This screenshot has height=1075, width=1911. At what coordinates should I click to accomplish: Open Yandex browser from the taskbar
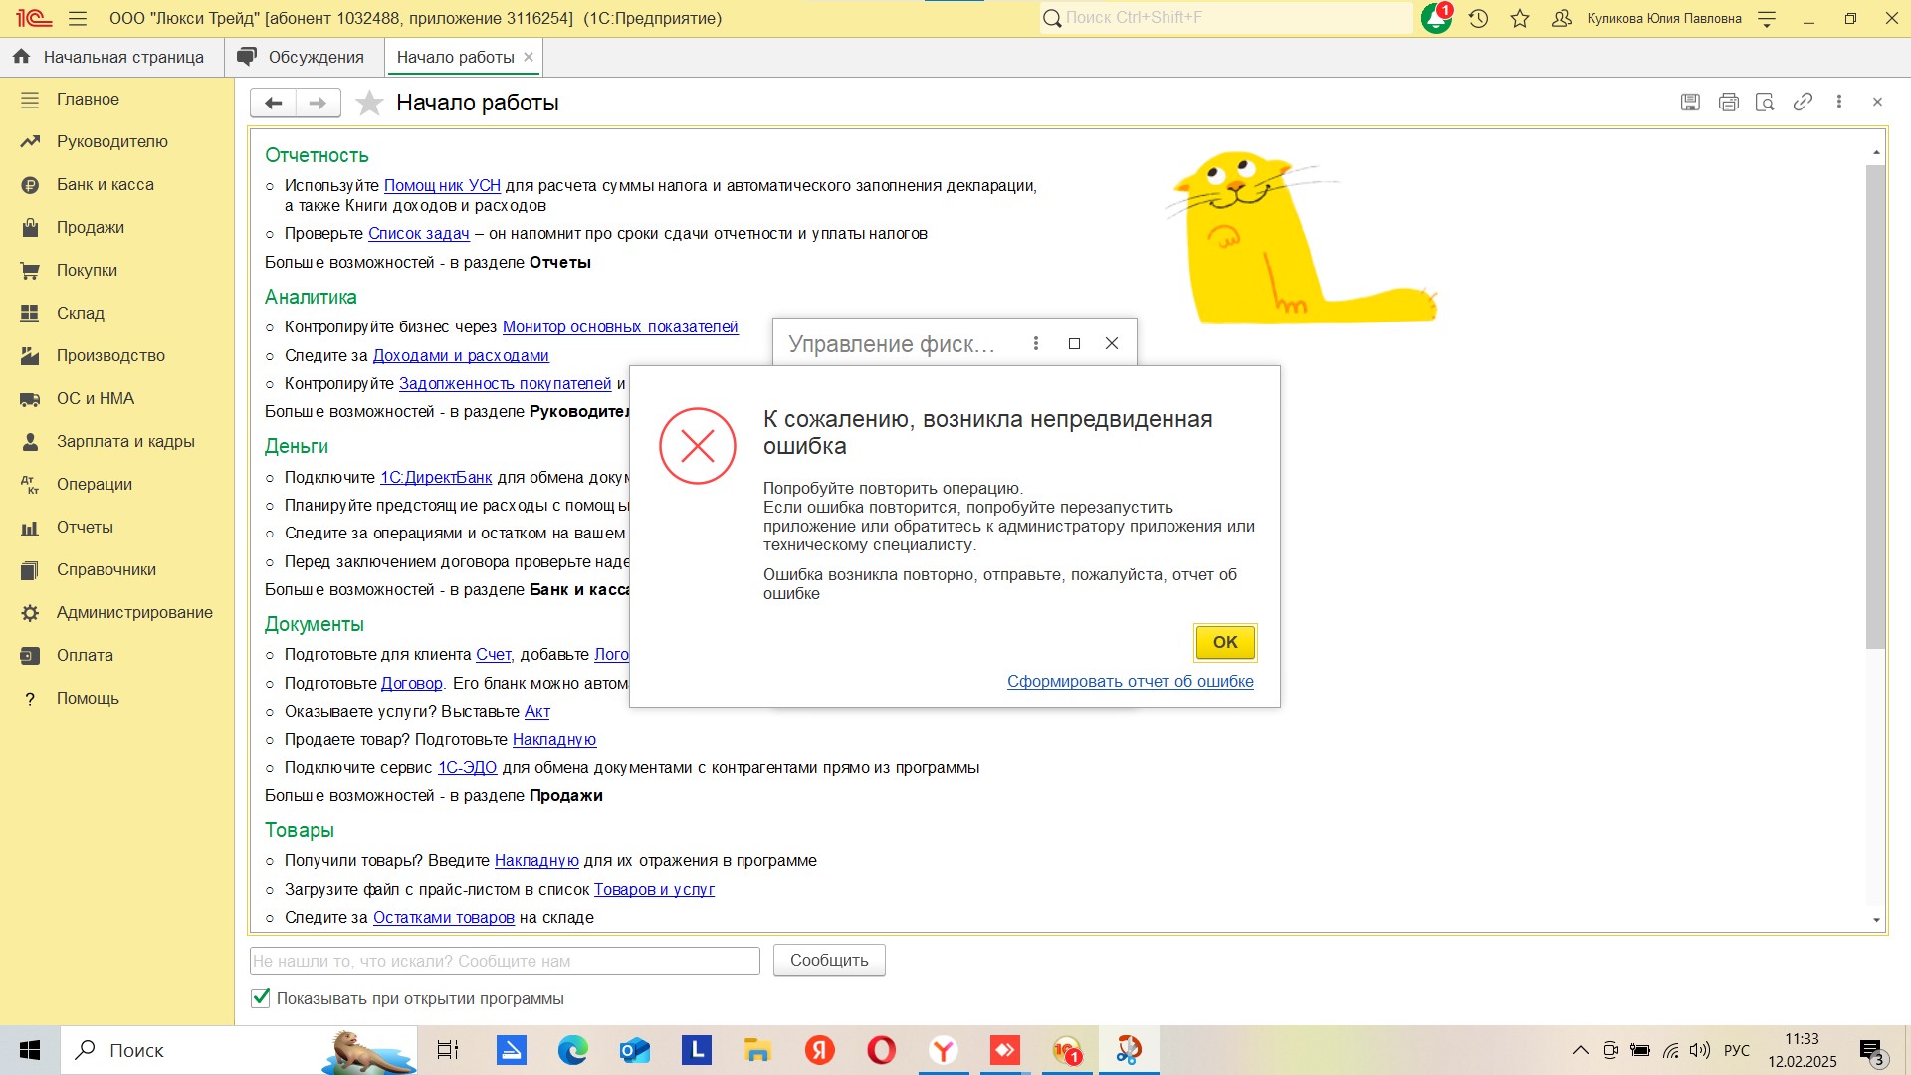[944, 1050]
